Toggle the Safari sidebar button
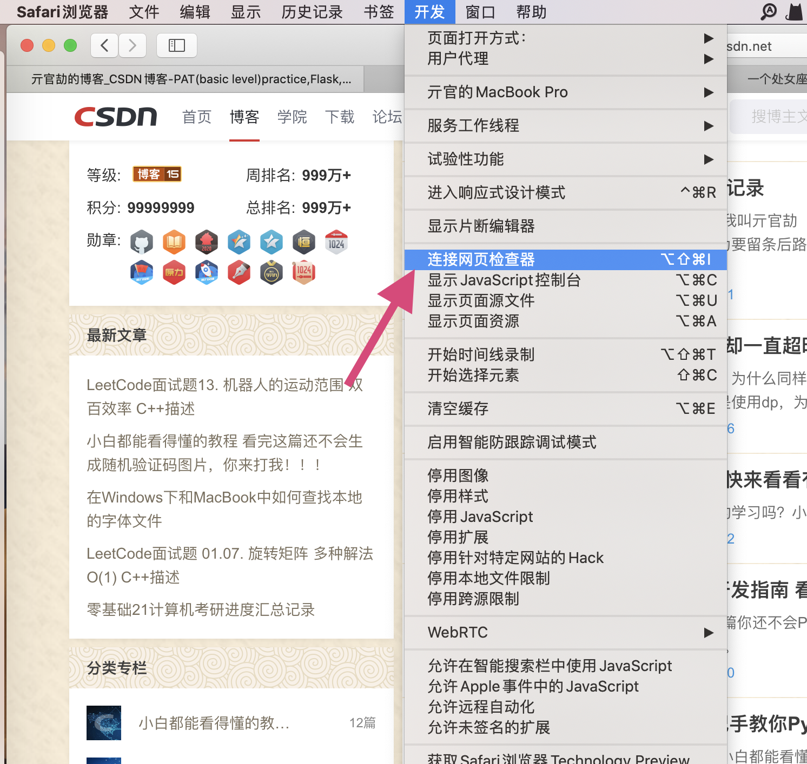 pyautogui.click(x=177, y=45)
